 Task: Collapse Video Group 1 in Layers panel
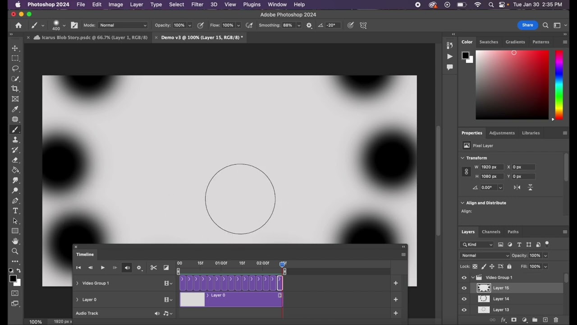(x=472, y=278)
